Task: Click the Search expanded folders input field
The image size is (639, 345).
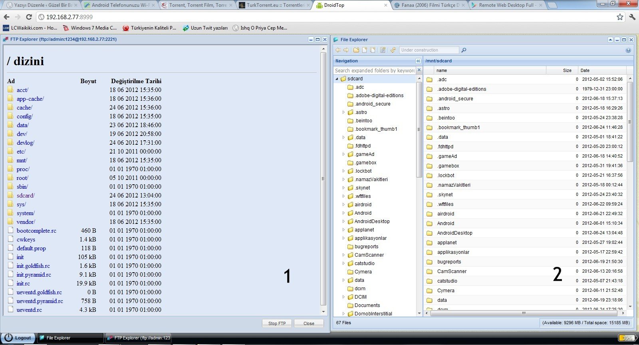Action: [374, 70]
